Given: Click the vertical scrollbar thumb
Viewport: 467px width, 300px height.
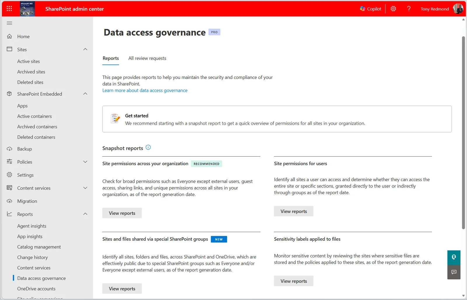Looking at the screenshot, I should pos(463,133).
